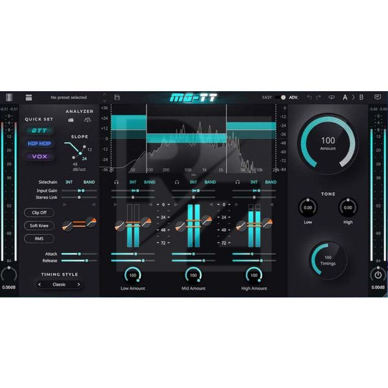Toggle the EASY / ADV. mode switch
Screen dimensions: 388x388
pos(281,98)
